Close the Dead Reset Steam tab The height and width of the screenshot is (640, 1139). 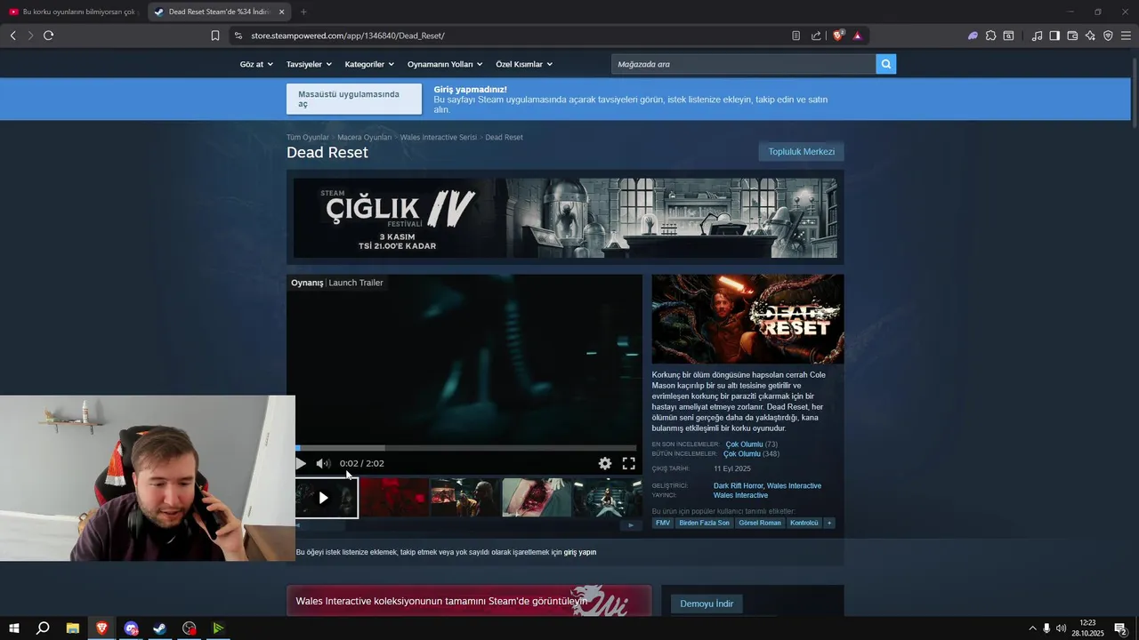pyautogui.click(x=282, y=12)
